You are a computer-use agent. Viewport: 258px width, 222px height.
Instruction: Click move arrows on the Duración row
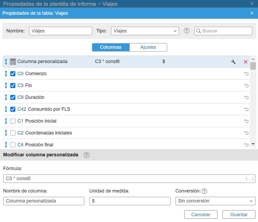[6, 97]
